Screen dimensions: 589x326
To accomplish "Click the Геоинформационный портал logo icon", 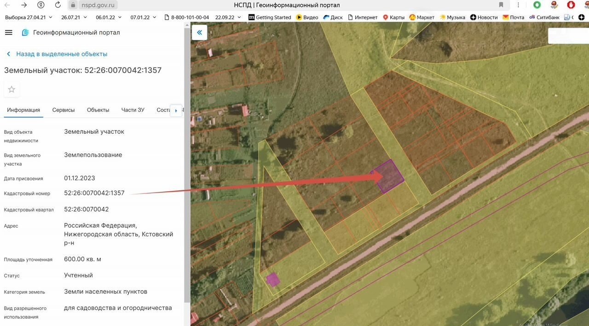I will [x=25, y=33].
